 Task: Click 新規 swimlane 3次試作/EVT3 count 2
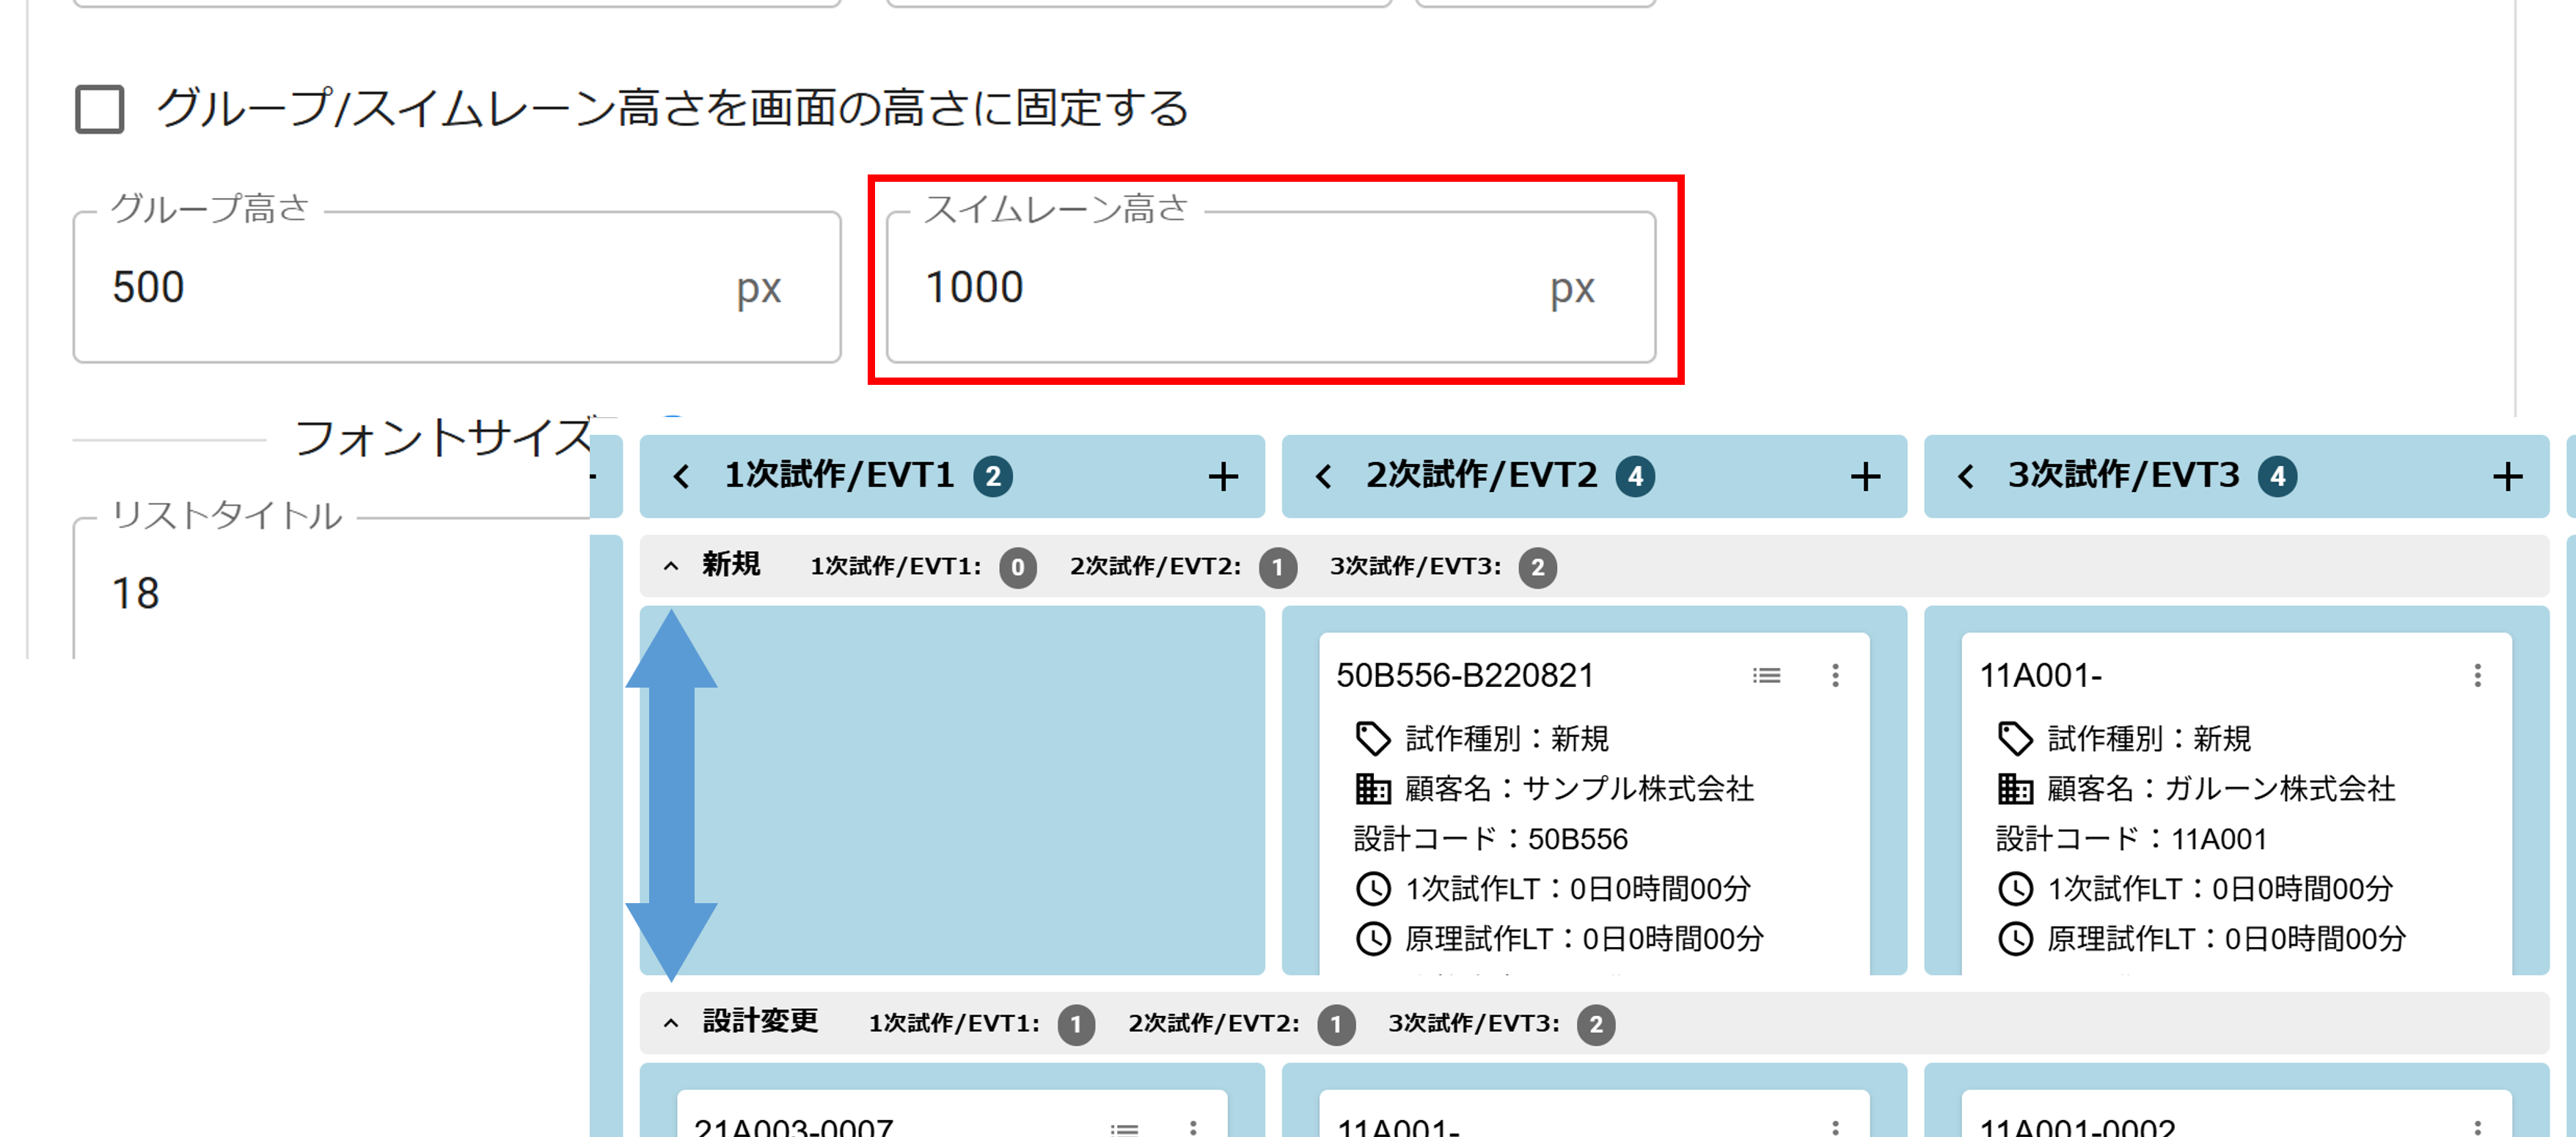coord(1537,567)
